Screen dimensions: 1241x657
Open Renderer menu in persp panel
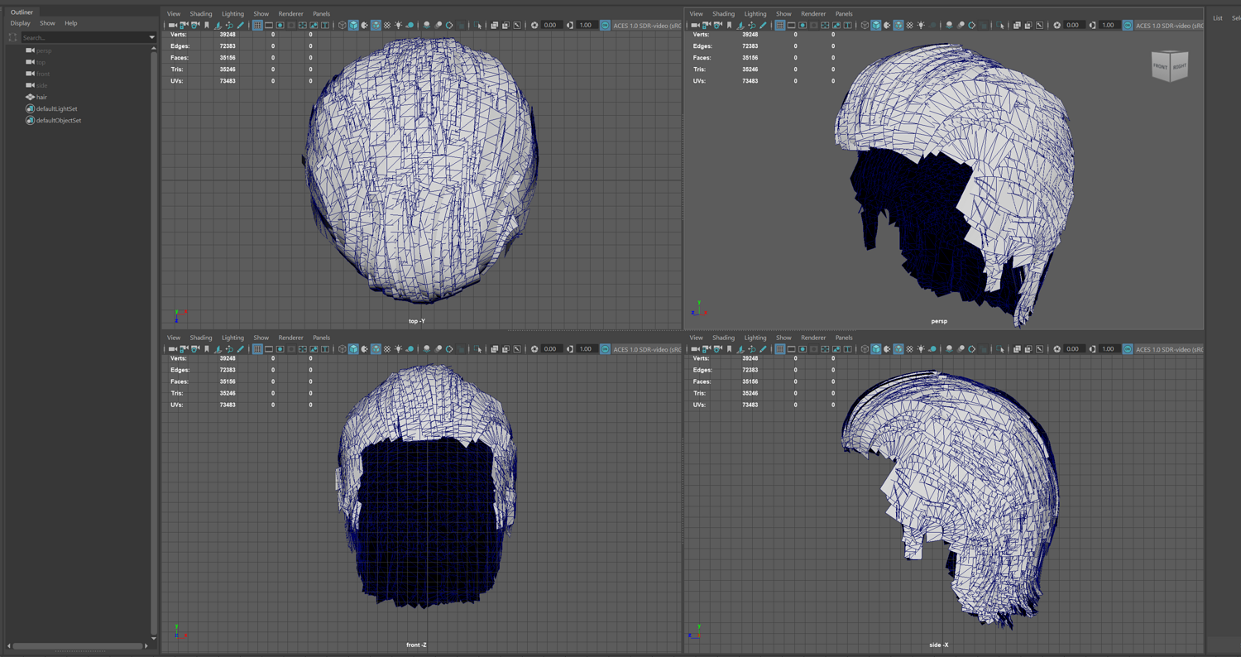tap(813, 14)
